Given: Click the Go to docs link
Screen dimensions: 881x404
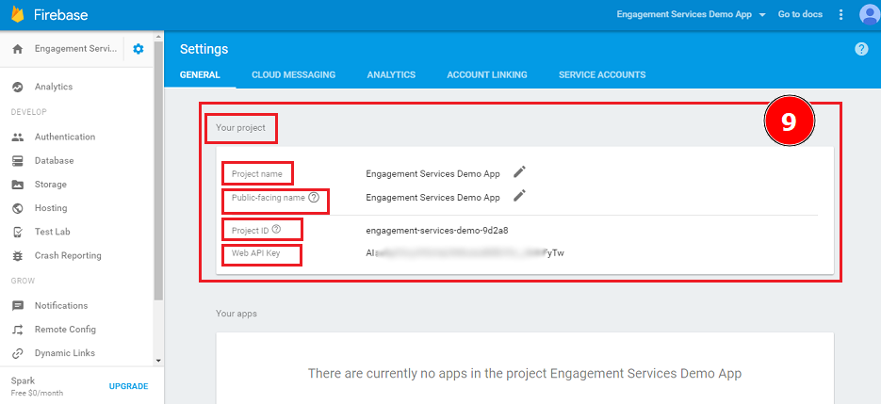Looking at the screenshot, I should 800,15.
